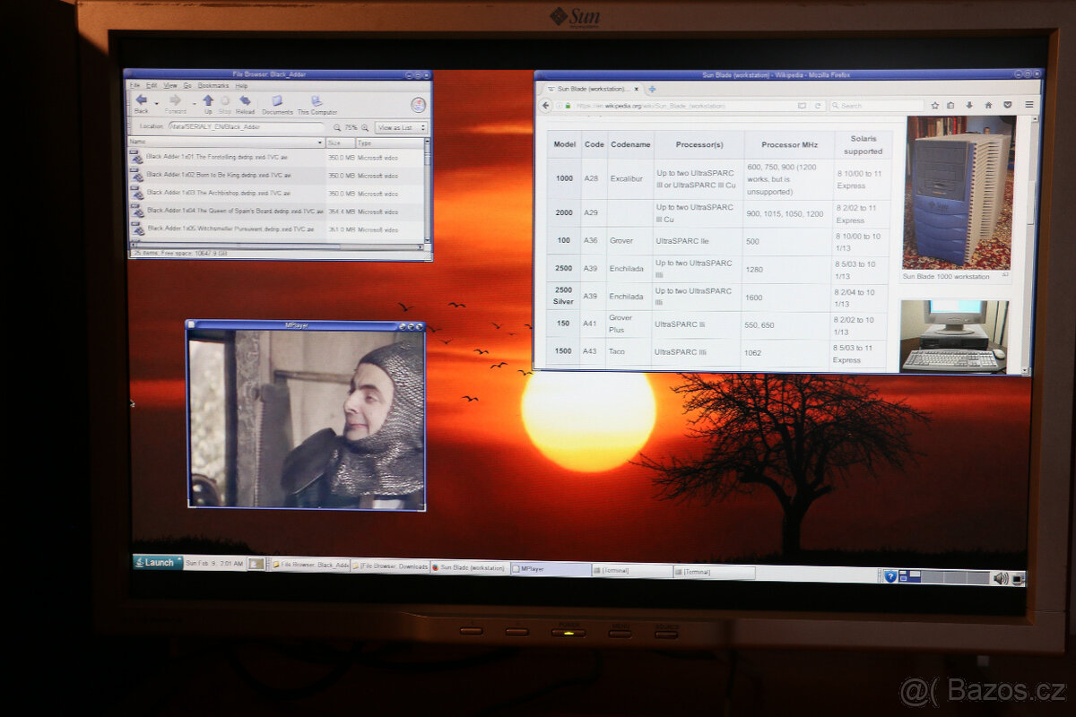
Task: Open the Documents shortcut in File Browser
Action: tap(277, 104)
